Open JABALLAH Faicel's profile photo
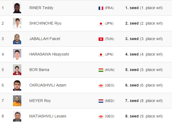Image resolution: width=172 pixels, height=123 pixels. point(17,39)
